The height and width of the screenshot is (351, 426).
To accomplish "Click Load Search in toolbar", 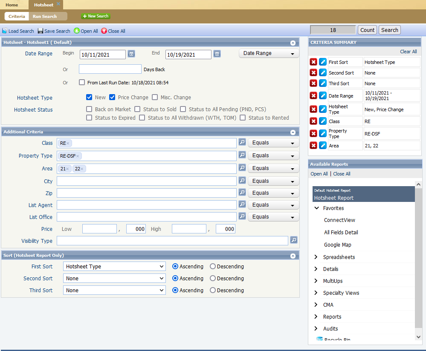I will (x=18, y=31).
